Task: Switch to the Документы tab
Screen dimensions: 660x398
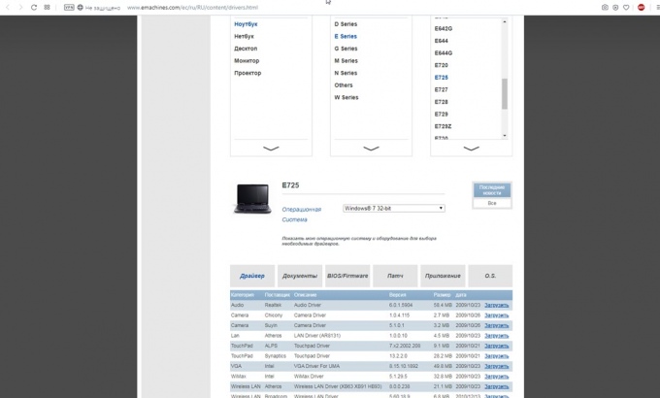Action: point(300,276)
